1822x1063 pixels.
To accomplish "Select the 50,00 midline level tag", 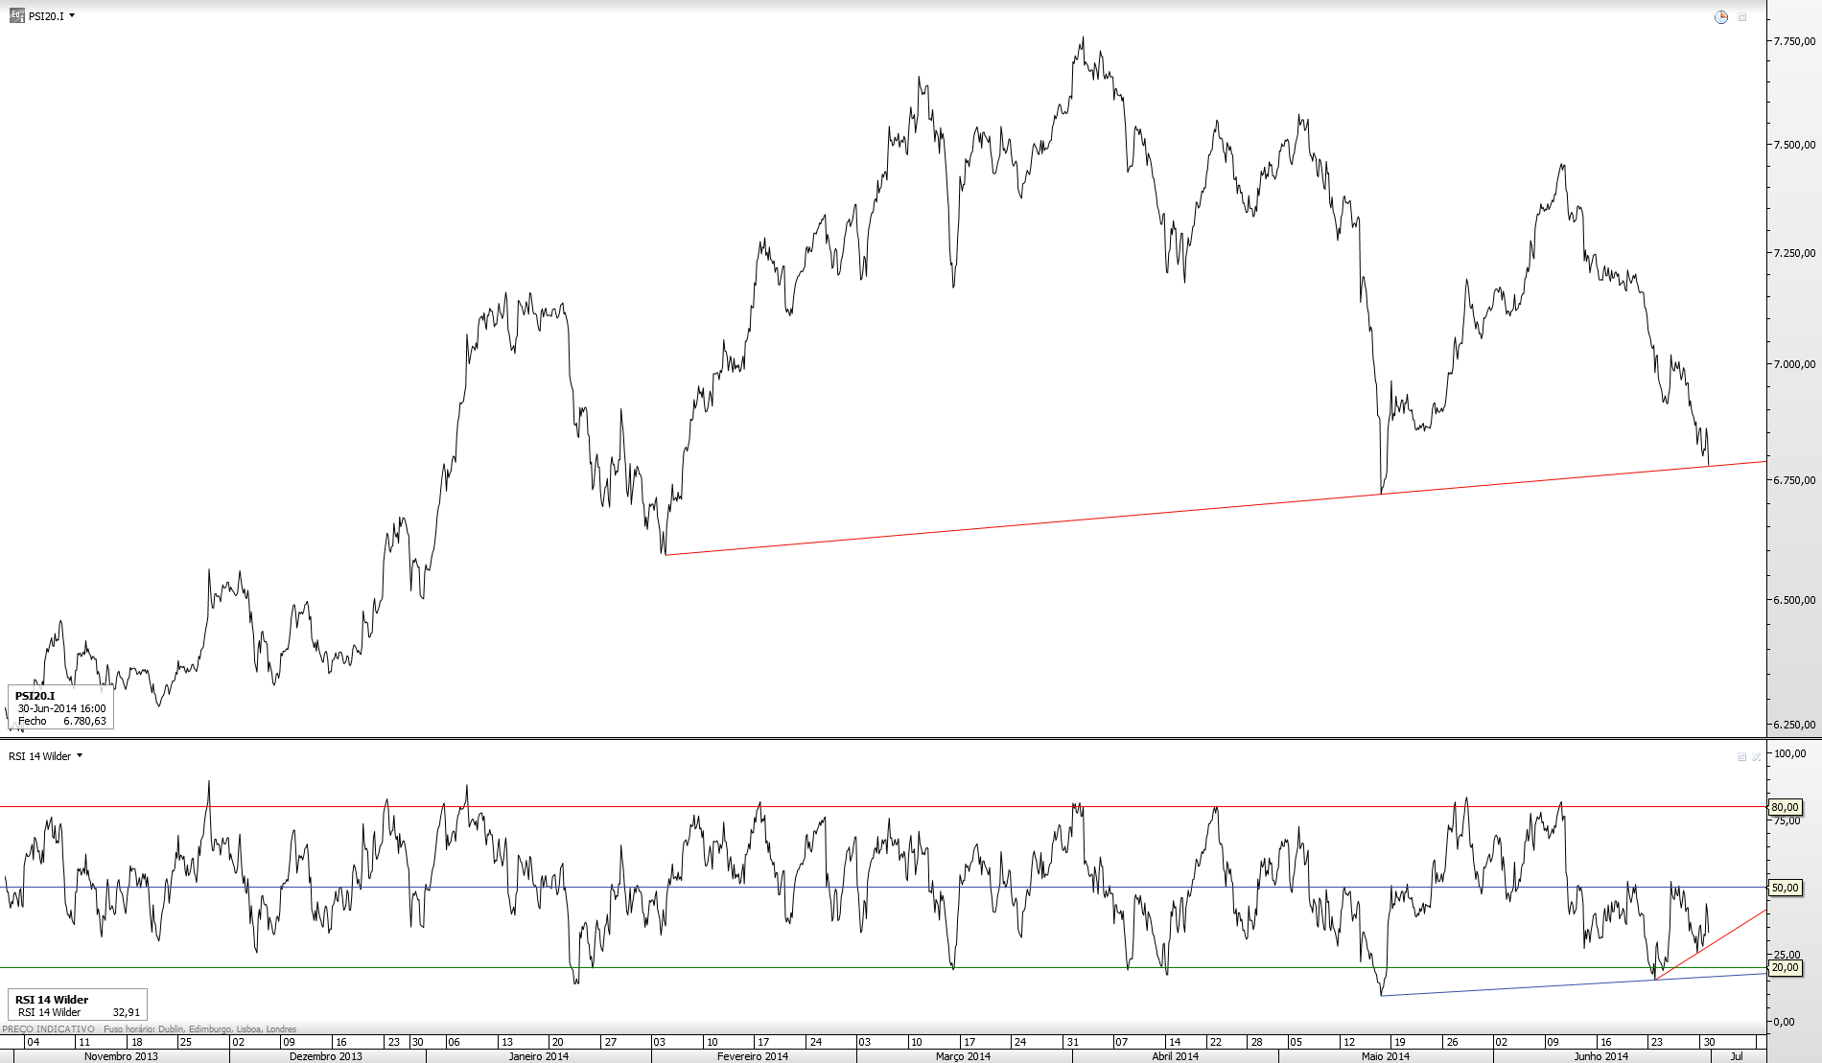I will pos(1785,888).
